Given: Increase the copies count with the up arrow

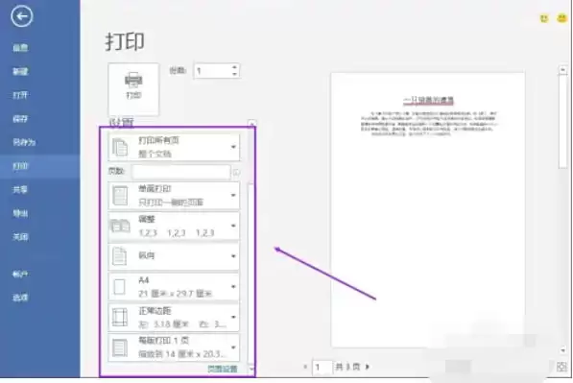Looking at the screenshot, I should pos(234,67).
